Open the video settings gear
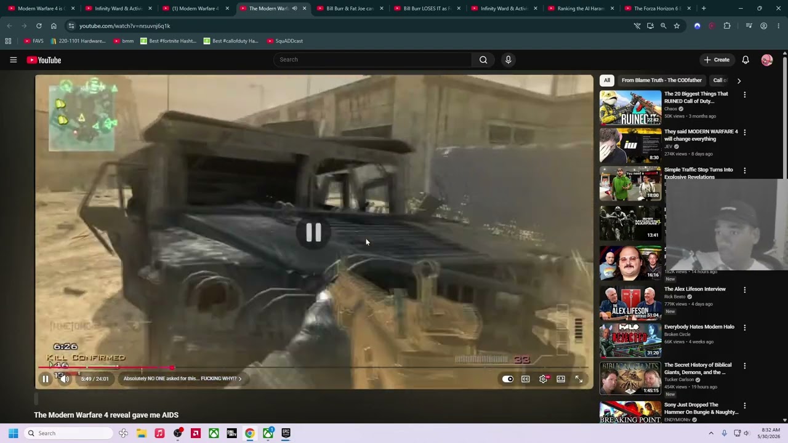The width and height of the screenshot is (788, 443). [543, 379]
